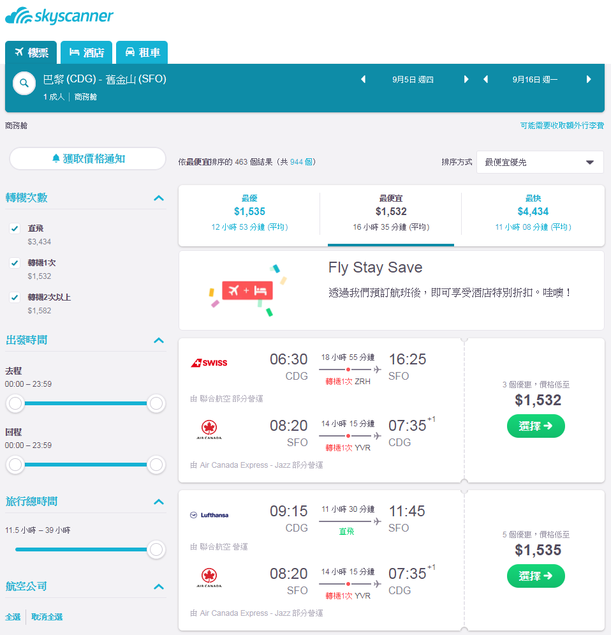611x635 pixels.
Task: Click the return date 9月16日 週一
Action: 535,79
